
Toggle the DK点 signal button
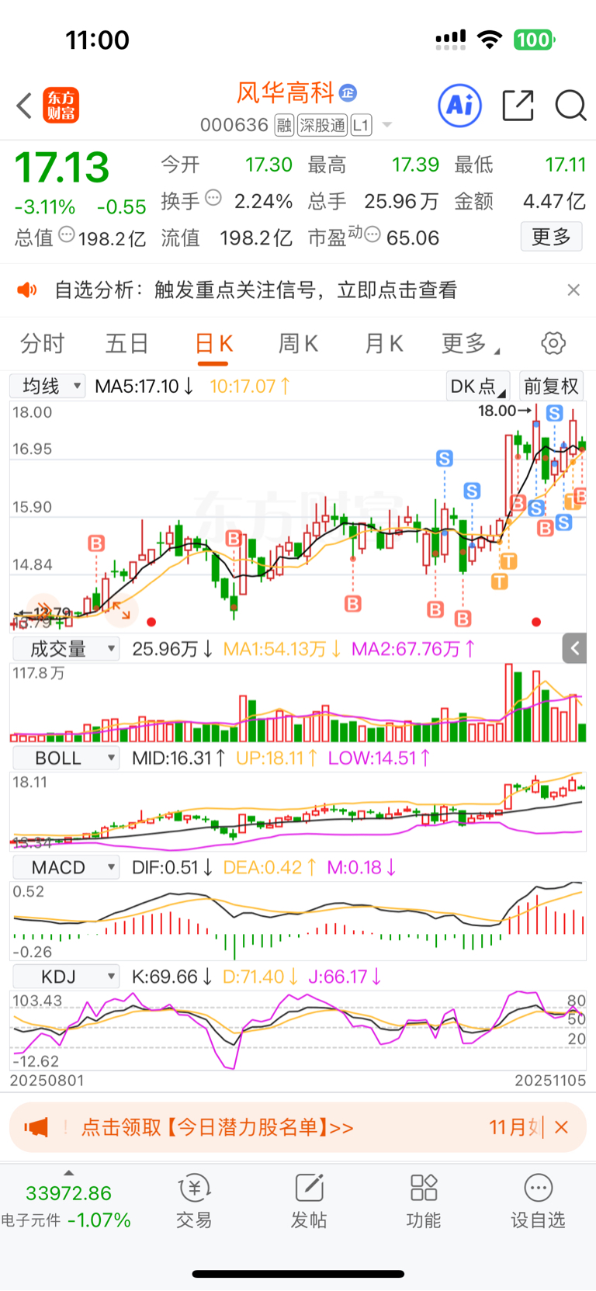tap(476, 387)
